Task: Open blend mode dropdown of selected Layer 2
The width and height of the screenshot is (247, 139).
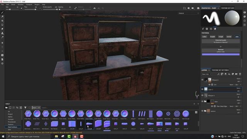Action: [x=239, y=88]
